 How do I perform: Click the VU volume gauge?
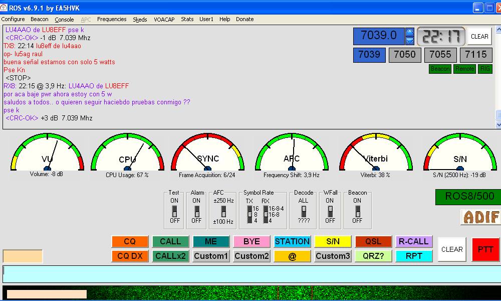(47, 153)
